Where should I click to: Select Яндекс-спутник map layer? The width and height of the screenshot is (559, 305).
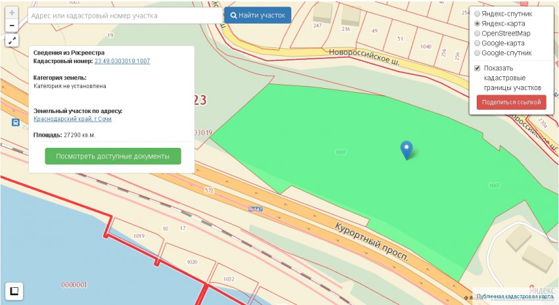click(477, 14)
